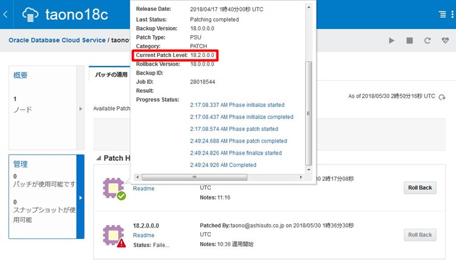
Task: Click the Start (play) service icon
Action: (392, 41)
